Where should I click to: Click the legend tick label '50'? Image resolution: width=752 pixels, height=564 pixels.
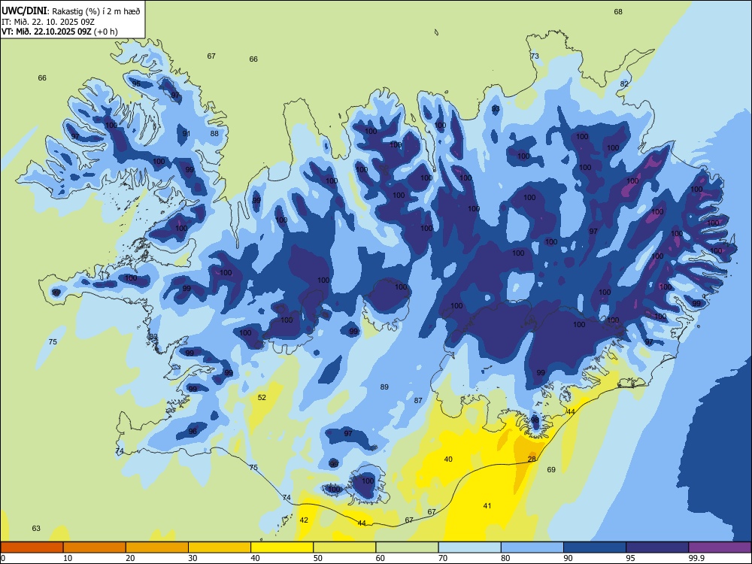pos(318,558)
